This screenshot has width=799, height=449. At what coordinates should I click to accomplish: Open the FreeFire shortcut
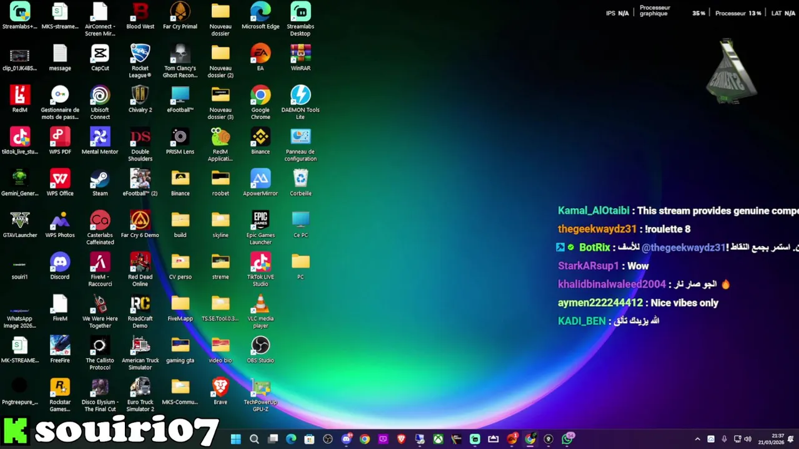coord(60,350)
